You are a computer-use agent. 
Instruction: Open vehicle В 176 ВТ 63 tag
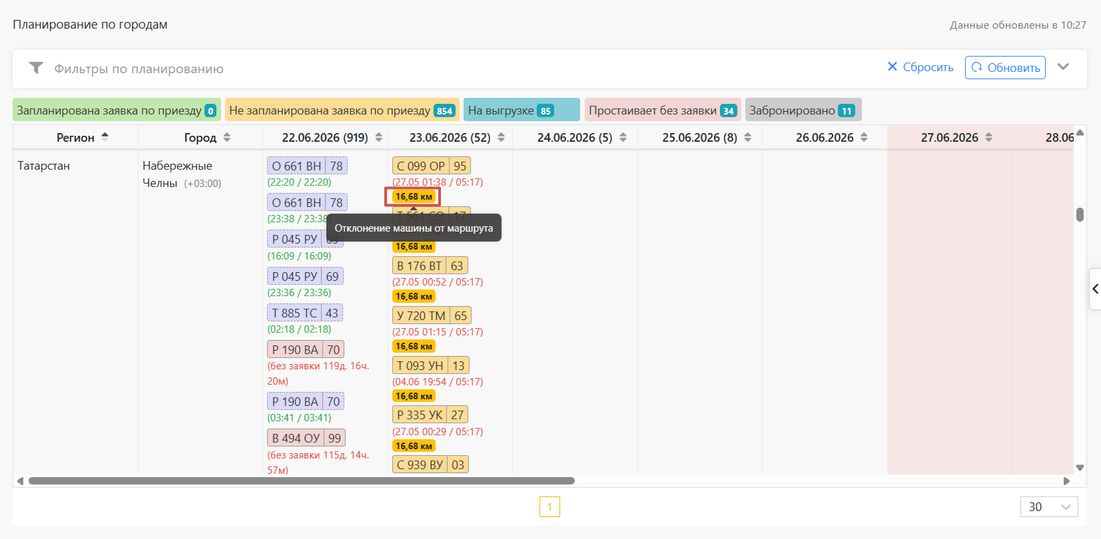(x=430, y=266)
